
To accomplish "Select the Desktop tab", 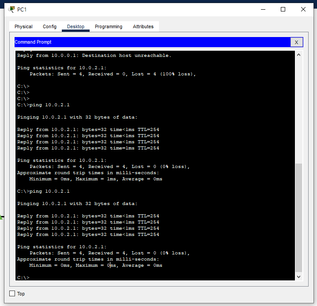I will pyautogui.click(x=75, y=26).
